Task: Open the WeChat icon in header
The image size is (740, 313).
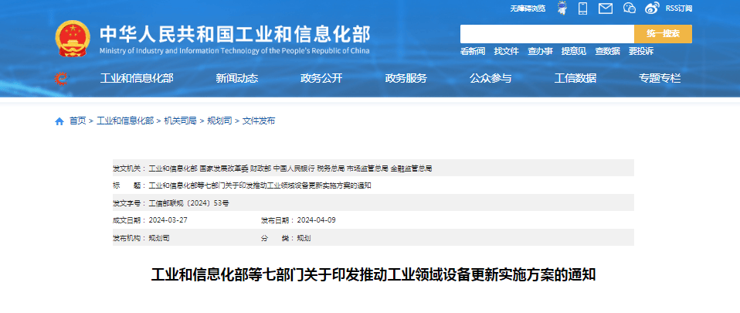Action: point(629,8)
